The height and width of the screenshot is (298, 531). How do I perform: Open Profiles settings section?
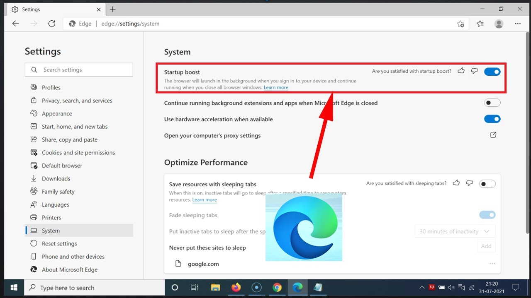tap(79, 87)
